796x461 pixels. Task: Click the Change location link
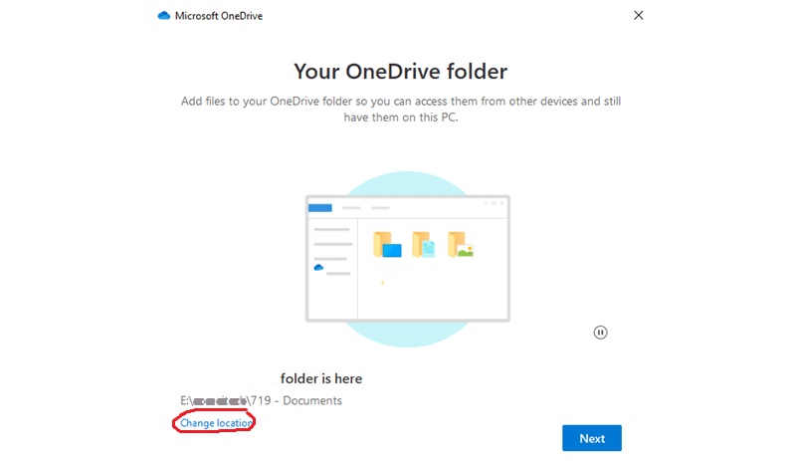click(216, 423)
